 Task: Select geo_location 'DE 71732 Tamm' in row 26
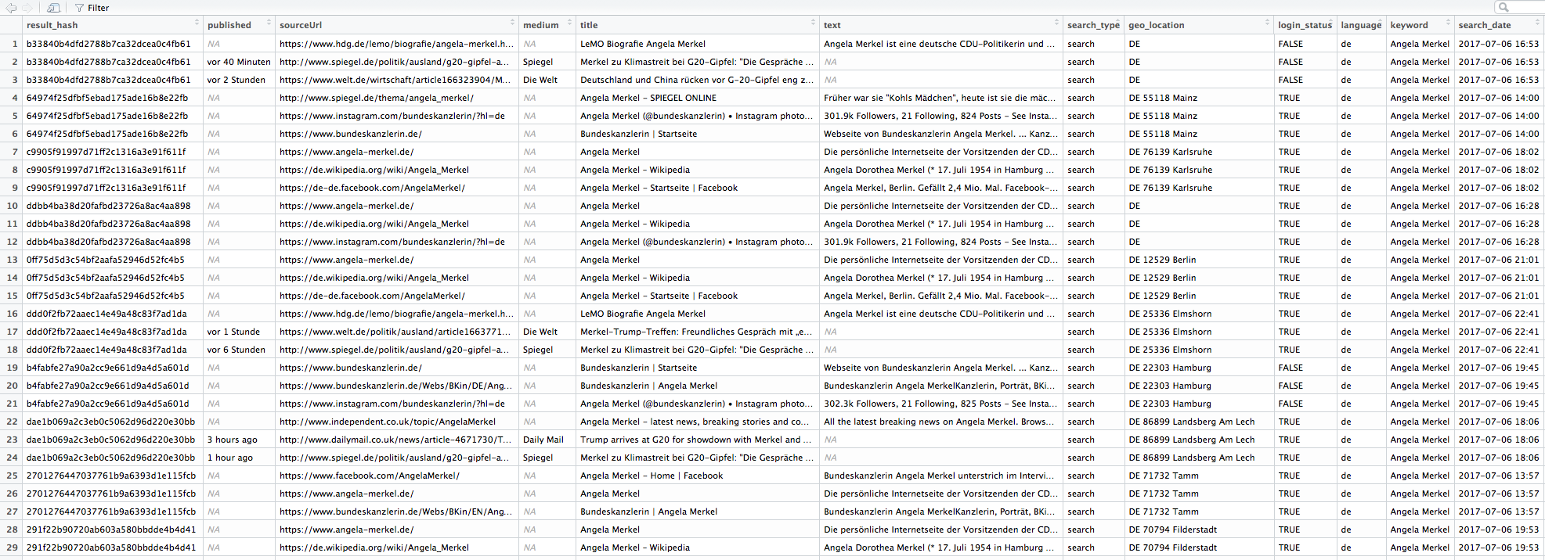tap(1199, 494)
